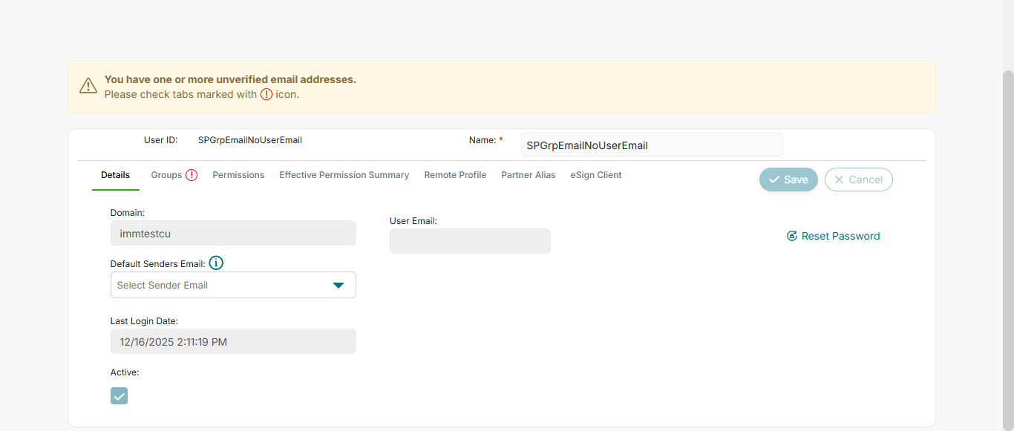Click the User Email field

click(x=470, y=241)
